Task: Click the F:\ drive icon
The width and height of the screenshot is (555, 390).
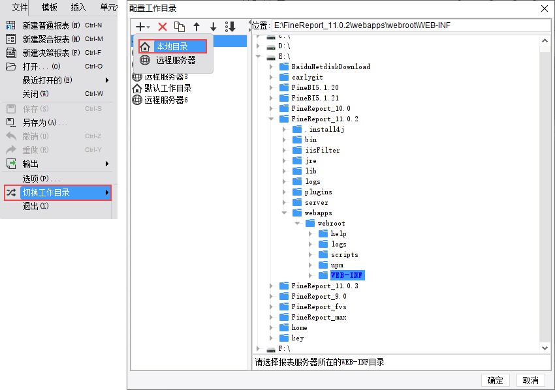Action: pyautogui.click(x=271, y=349)
